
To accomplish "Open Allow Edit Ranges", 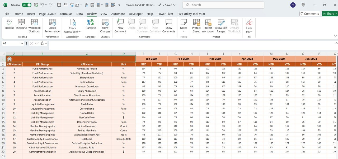I will click(x=221, y=26).
